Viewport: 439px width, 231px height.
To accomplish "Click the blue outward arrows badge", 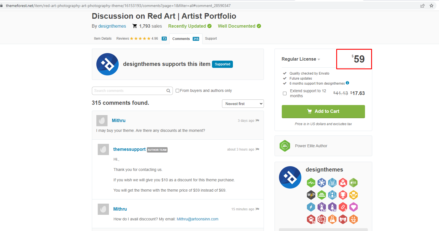I will [321, 183].
